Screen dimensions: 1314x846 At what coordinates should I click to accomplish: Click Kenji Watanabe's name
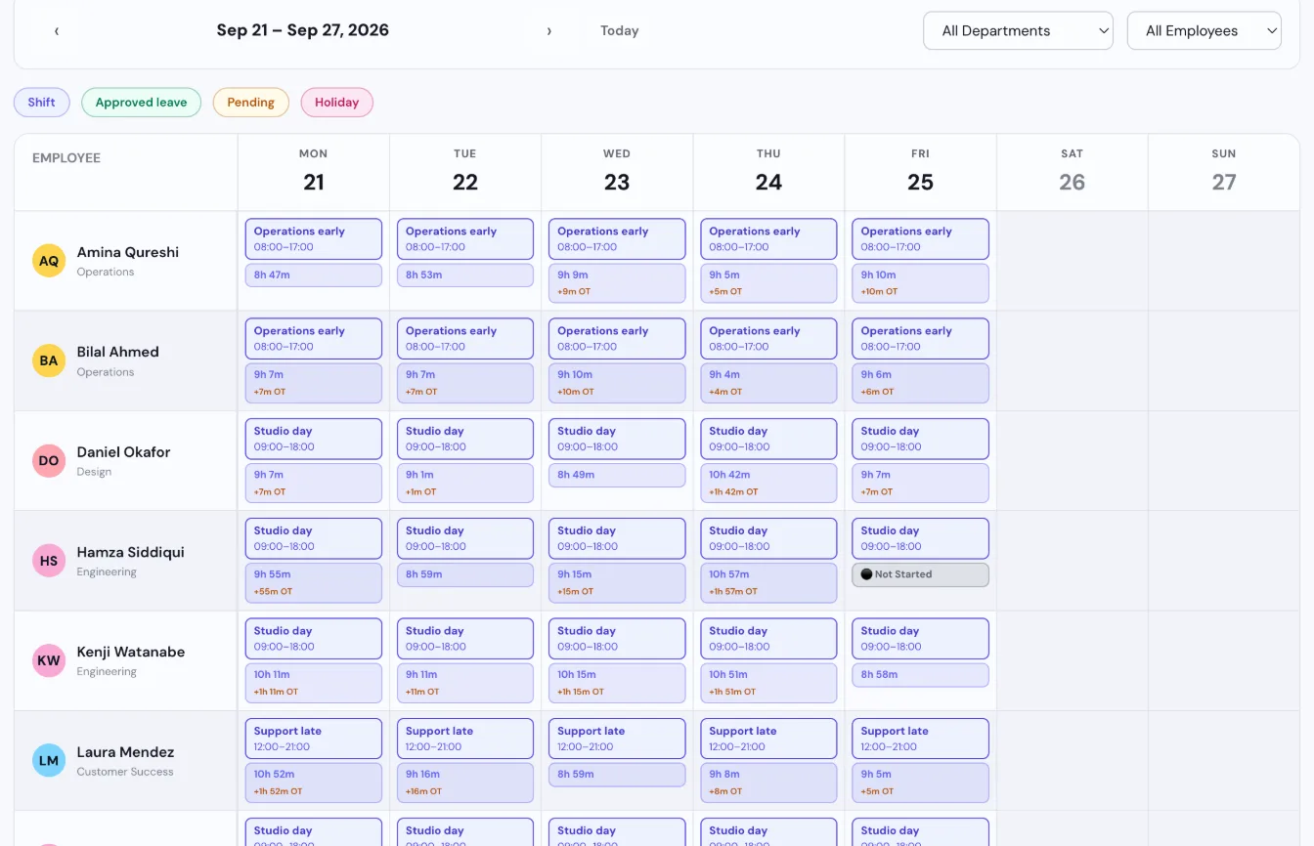(131, 652)
